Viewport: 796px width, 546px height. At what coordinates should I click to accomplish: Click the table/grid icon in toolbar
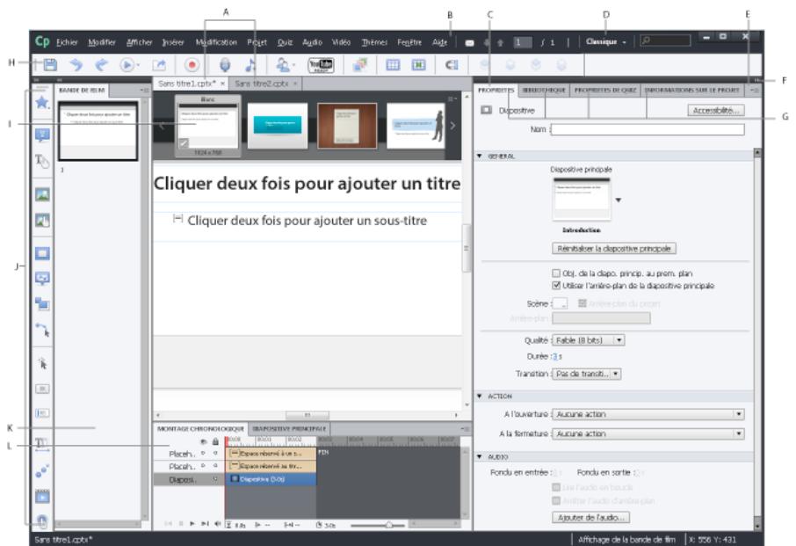click(393, 65)
